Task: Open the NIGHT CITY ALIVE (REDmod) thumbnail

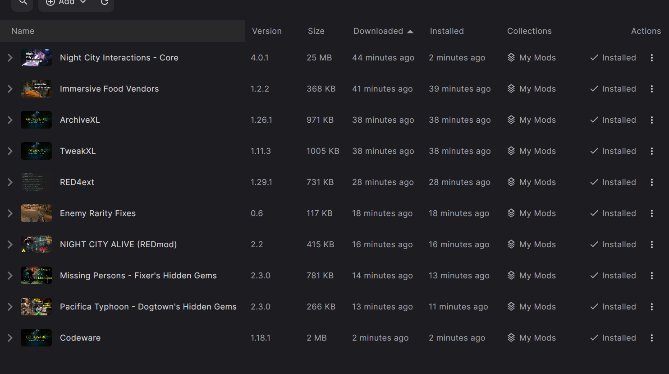Action: pos(36,245)
